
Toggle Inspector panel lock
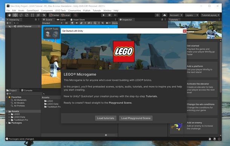162,20
